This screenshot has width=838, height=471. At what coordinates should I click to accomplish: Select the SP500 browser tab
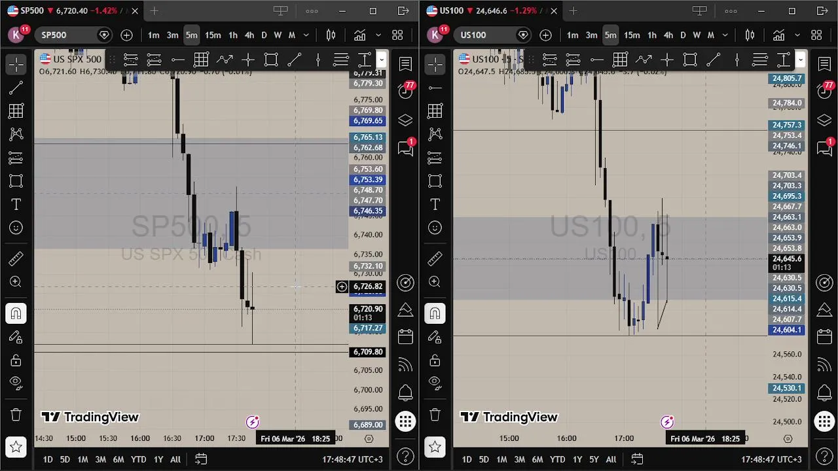[x=72, y=11]
